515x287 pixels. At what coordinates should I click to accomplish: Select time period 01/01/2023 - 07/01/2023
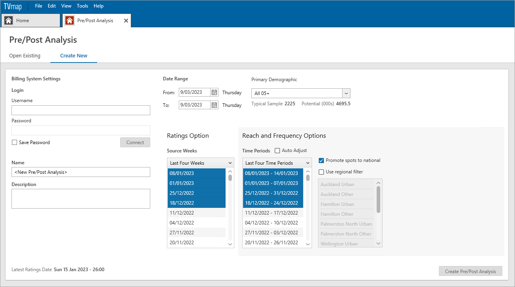(273, 183)
